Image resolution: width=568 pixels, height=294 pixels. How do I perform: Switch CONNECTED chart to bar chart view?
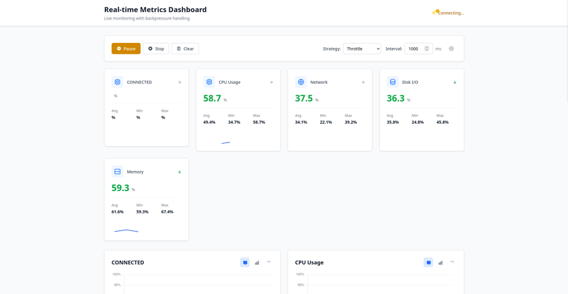(x=257, y=262)
